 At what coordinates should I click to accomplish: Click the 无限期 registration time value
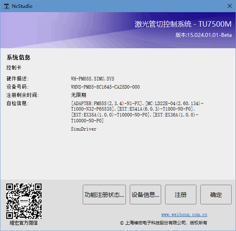pyautogui.click(x=78, y=95)
